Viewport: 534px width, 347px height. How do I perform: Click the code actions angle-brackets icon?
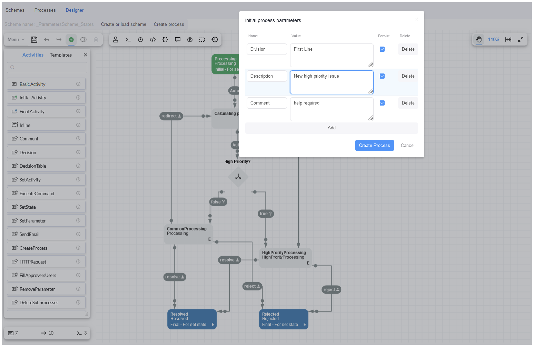point(153,40)
